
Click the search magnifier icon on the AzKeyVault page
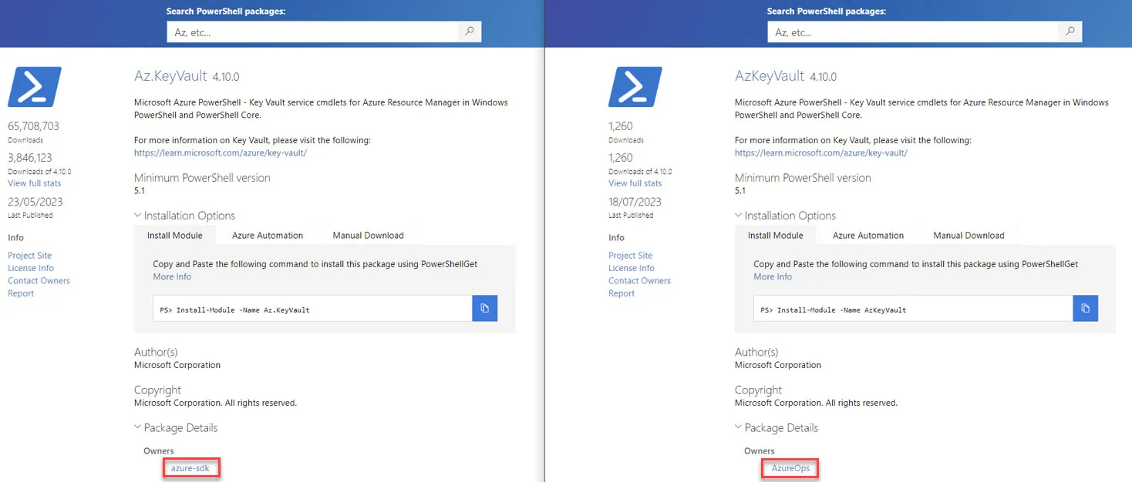[x=1070, y=32]
